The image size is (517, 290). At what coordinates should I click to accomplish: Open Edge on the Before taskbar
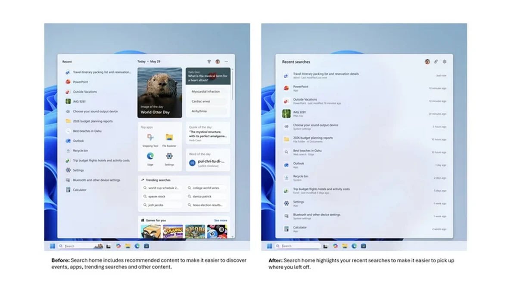[x=137, y=246]
